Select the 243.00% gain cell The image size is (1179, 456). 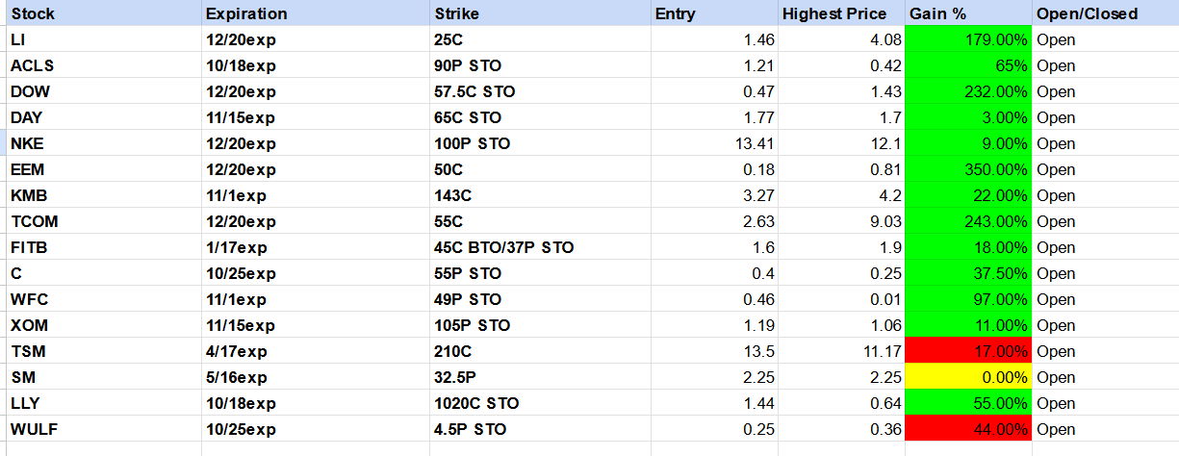[x=968, y=221]
